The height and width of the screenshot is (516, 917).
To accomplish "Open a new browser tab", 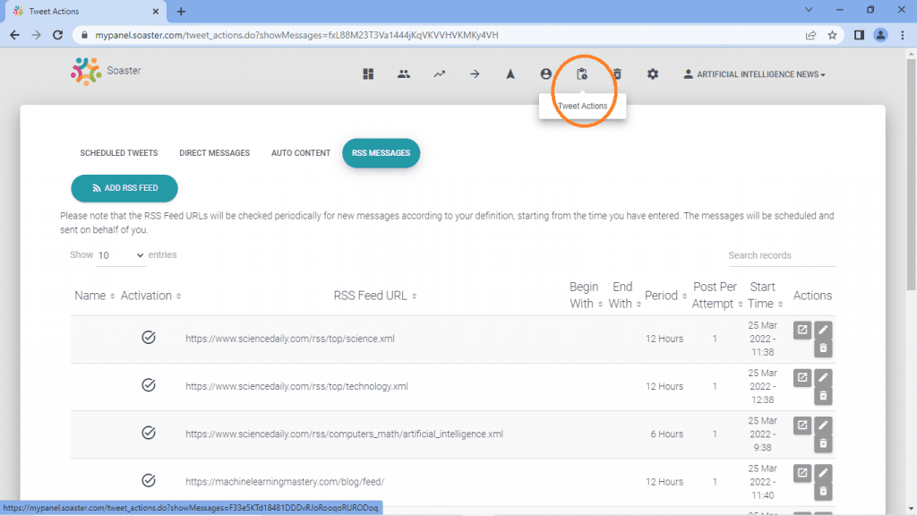I will (x=181, y=11).
